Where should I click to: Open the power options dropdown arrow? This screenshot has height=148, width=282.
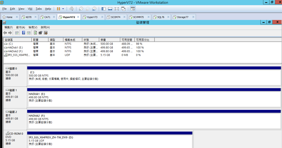pos(63,8)
